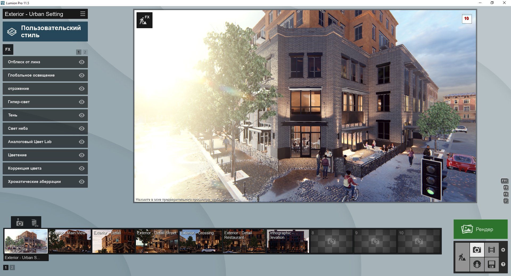Screen dimensions: 511x276
Task: Toggle eye icon for Хроматические аберрации
Action: pos(82,182)
